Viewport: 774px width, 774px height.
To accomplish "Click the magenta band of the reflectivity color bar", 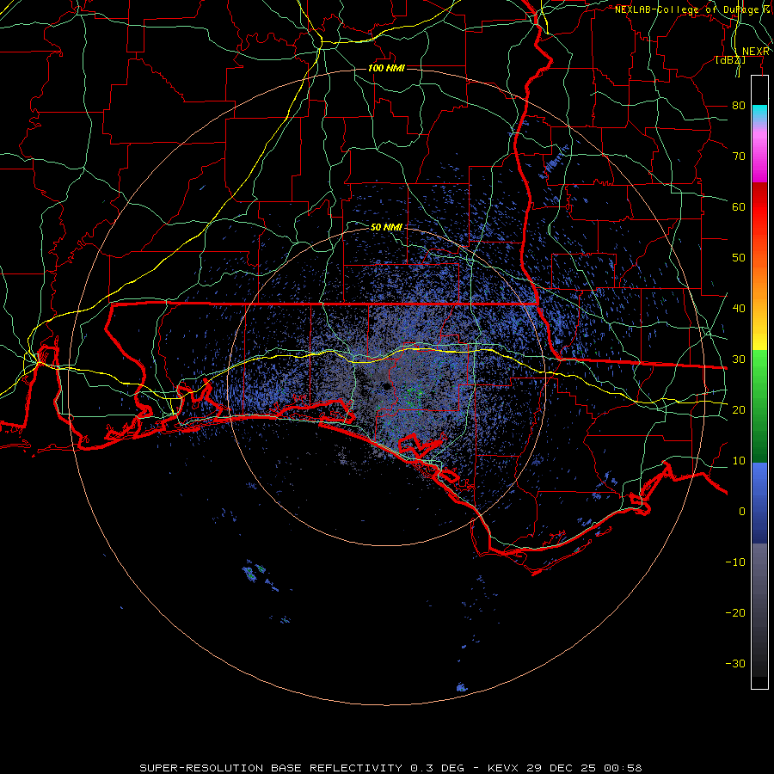I will click(x=759, y=163).
